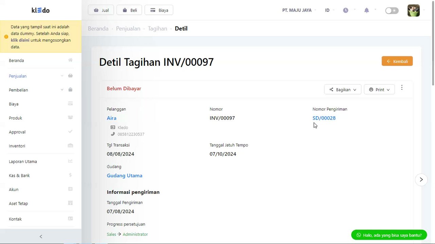Click the Belum Dibayar status label
Screen dimensions: 435x244
click(124, 88)
